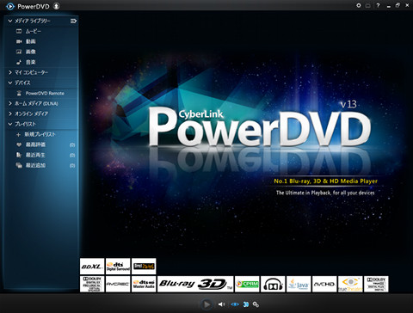Start playback with the Play button
This screenshot has height=313, width=413.
(206, 304)
